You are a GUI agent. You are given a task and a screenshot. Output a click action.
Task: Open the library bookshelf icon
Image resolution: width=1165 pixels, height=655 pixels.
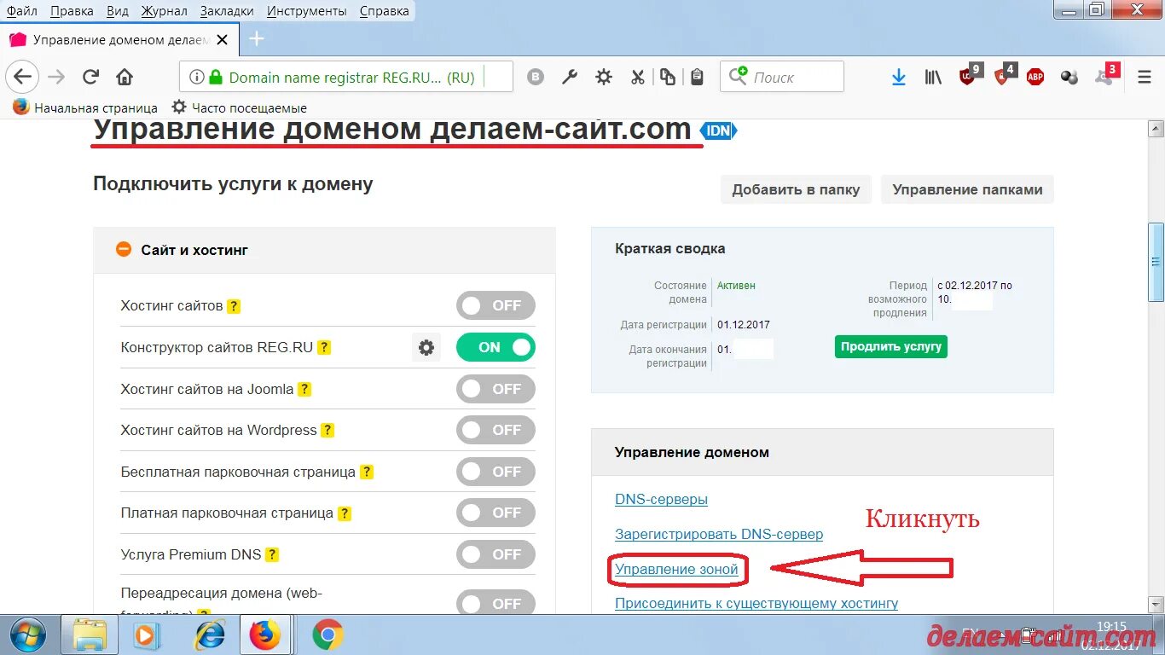(x=933, y=78)
